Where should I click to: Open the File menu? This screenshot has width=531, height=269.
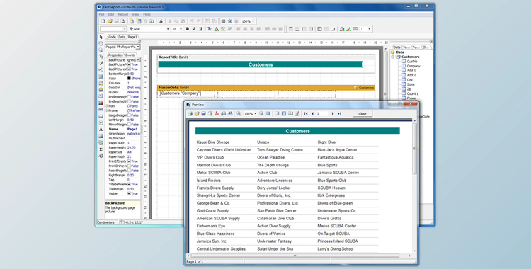(101, 14)
